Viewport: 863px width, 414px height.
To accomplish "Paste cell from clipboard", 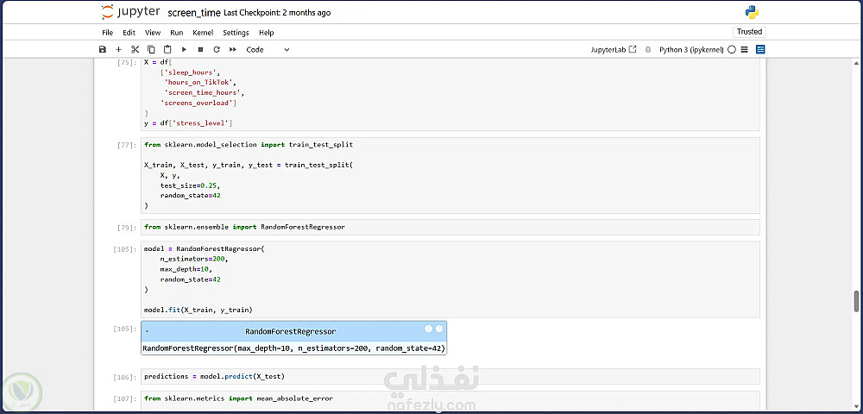I will pos(167,50).
